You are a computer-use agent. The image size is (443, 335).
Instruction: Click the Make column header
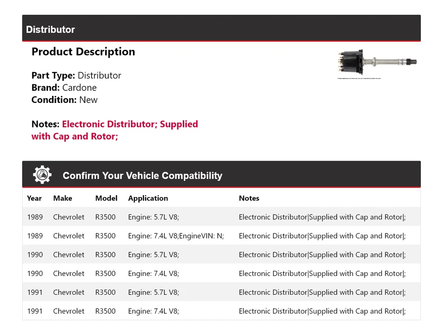pos(63,198)
